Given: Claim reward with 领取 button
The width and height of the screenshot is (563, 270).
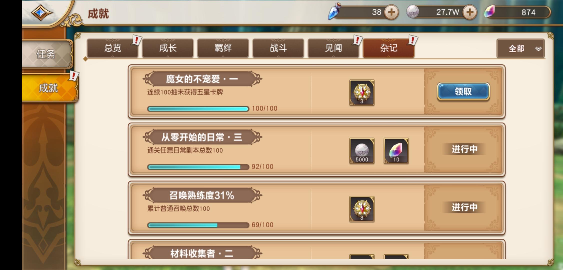Looking at the screenshot, I should (463, 91).
